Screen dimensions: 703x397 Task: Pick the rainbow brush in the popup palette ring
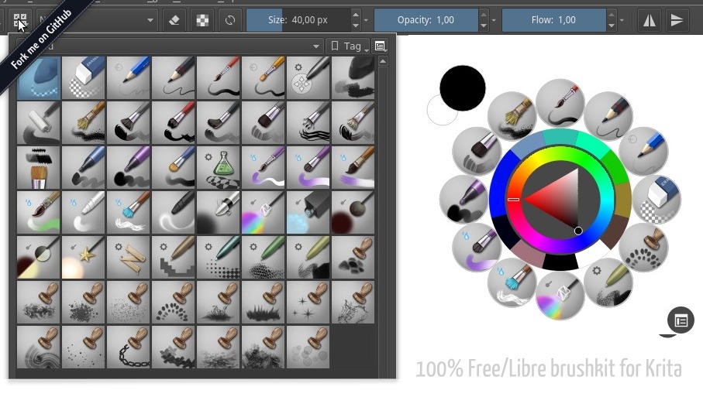pyautogui.click(x=560, y=296)
